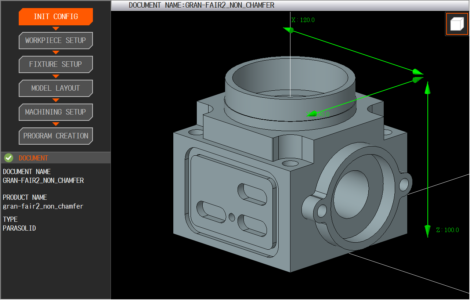Select the INIT CONFIG step
This screenshot has height=300, width=470.
tap(56, 17)
